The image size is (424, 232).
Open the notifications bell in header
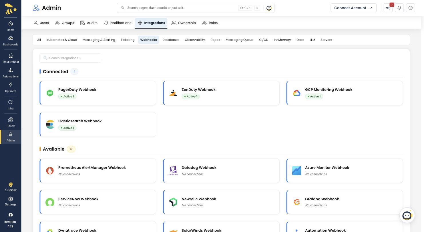(399, 8)
